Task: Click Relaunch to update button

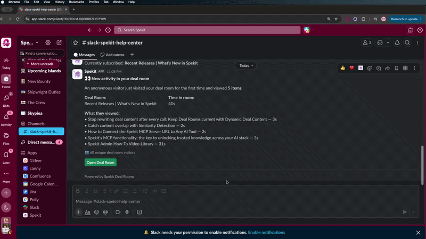Action: tap(406, 19)
